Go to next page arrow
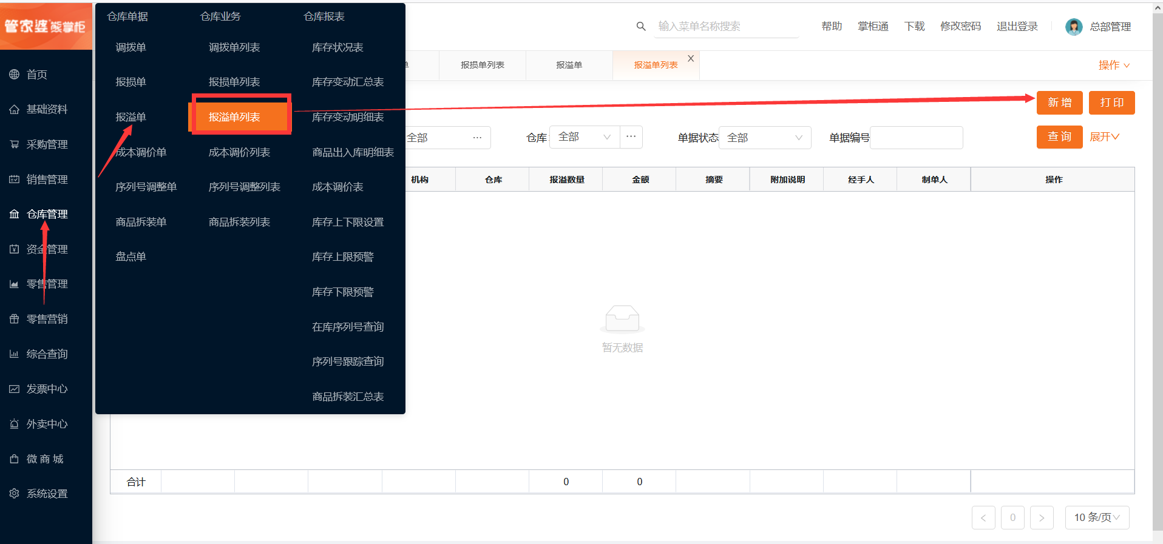1163x544 pixels. pos(1042,517)
